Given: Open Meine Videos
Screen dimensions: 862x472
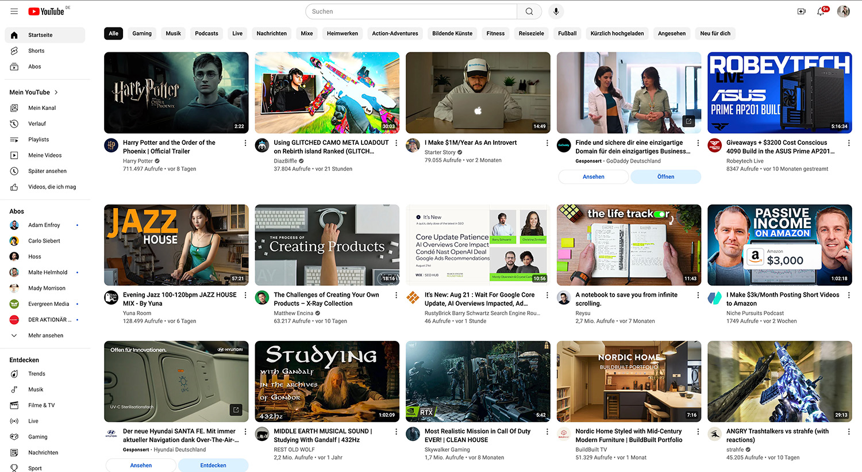Looking at the screenshot, I should (x=45, y=155).
